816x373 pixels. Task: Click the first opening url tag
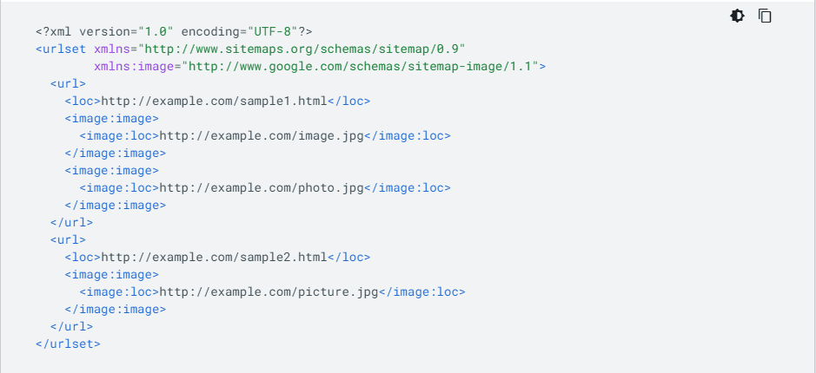pyautogui.click(x=68, y=83)
